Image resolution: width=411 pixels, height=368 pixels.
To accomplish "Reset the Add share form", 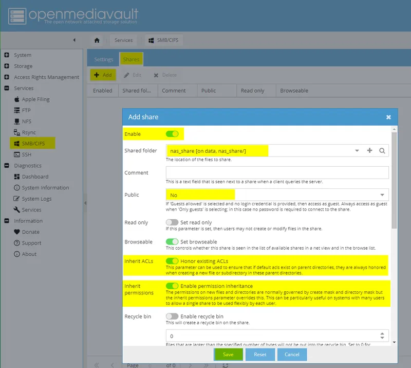I will [260, 355].
